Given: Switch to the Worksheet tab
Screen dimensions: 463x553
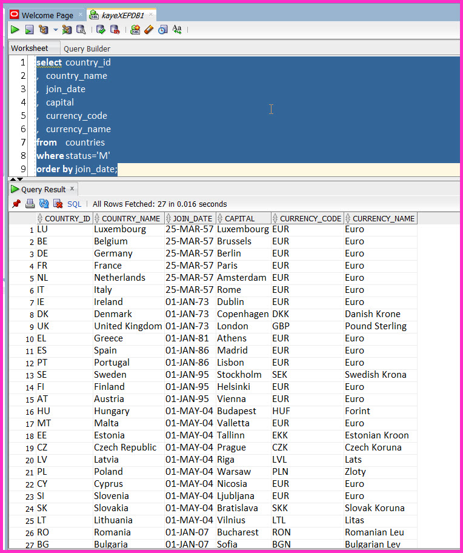Looking at the screenshot, I should (30, 49).
